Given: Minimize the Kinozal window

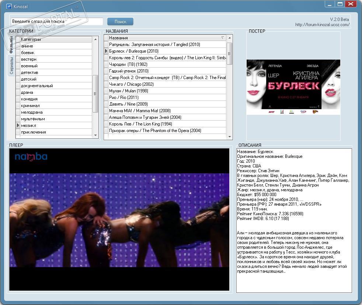Looking at the screenshot, I should [x=330, y=4].
